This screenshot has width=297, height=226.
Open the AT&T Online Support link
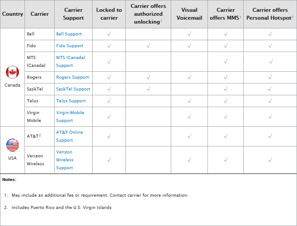coord(69,136)
